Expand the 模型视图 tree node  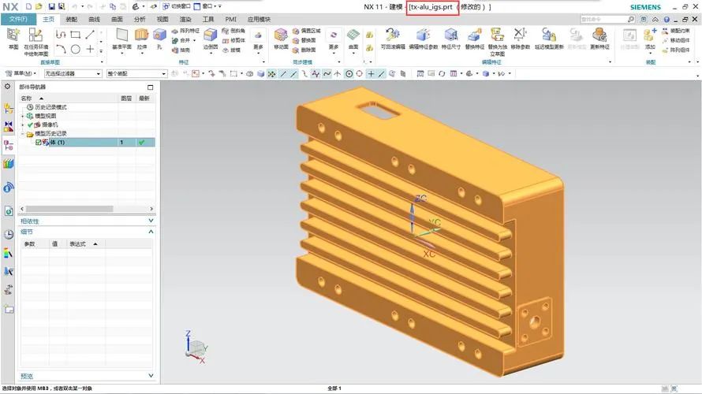(23, 116)
